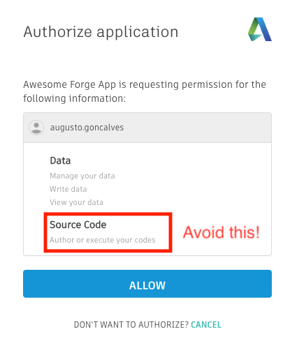The height and width of the screenshot is (343, 290).
Task: Click the user avatar icon
Action: click(x=36, y=128)
